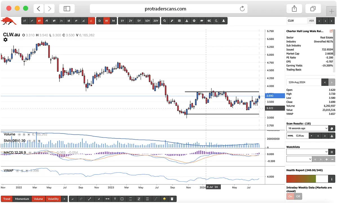Open the HHHL scan results caret dropdown
This screenshot has width=337, height=203.
(311, 136)
